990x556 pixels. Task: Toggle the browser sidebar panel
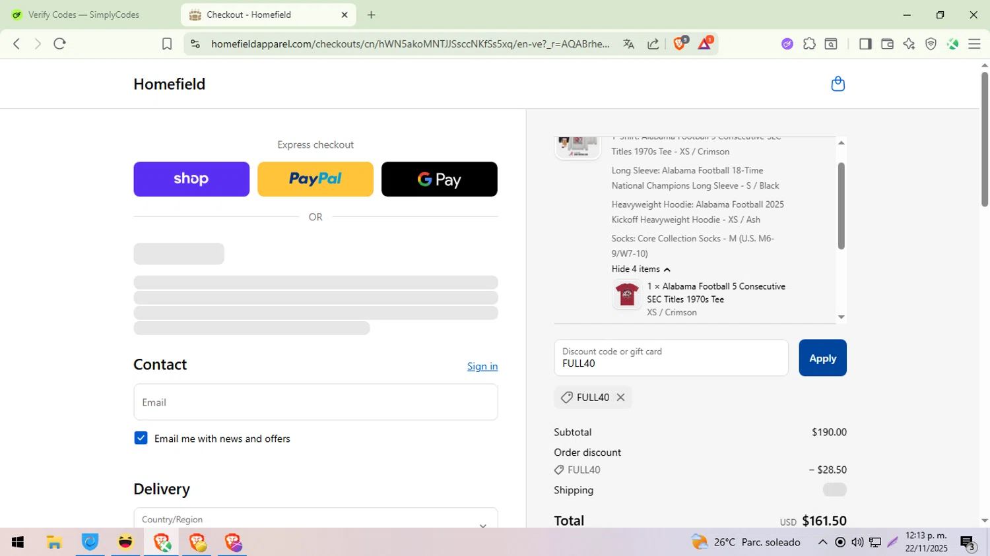tap(865, 44)
